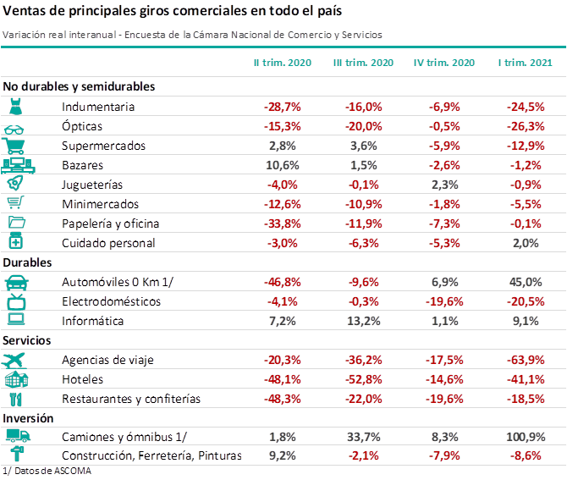Click the Automóviles 0 Km 1/ label
Viewport: 567px width, 480px height.
click(118, 282)
